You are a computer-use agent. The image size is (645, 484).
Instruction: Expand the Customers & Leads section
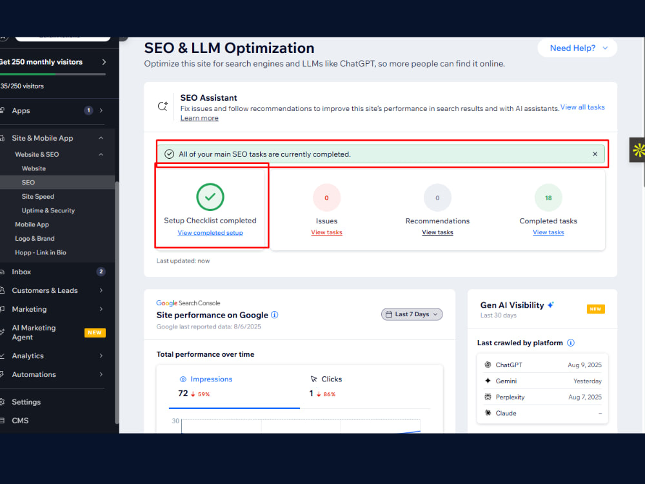click(x=101, y=290)
